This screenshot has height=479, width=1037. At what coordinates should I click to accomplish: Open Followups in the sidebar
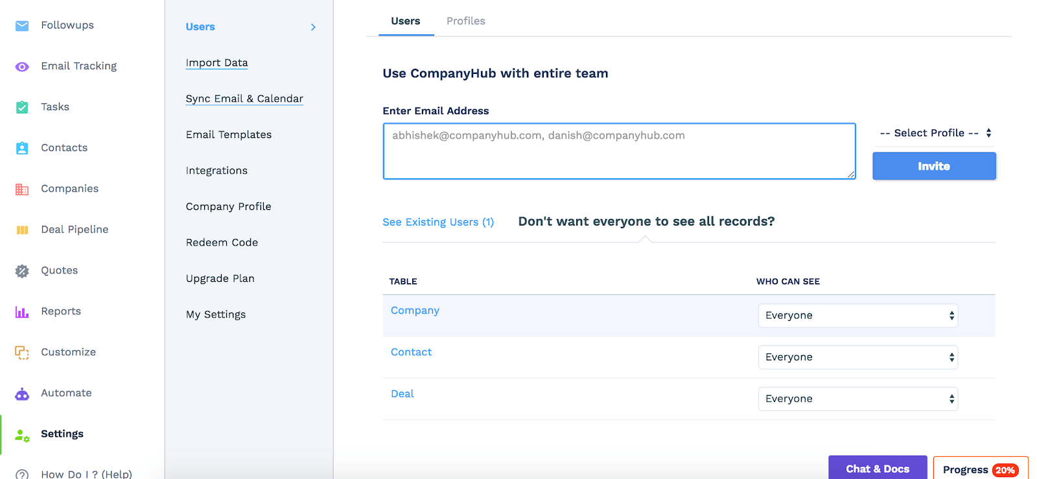point(67,25)
